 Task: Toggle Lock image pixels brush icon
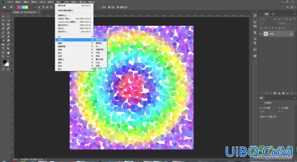click(269, 28)
